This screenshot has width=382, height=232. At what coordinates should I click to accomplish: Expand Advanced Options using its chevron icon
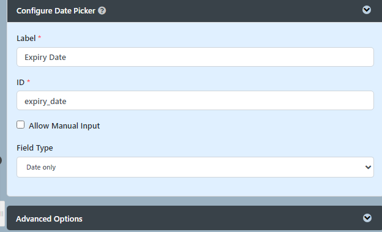point(367,218)
